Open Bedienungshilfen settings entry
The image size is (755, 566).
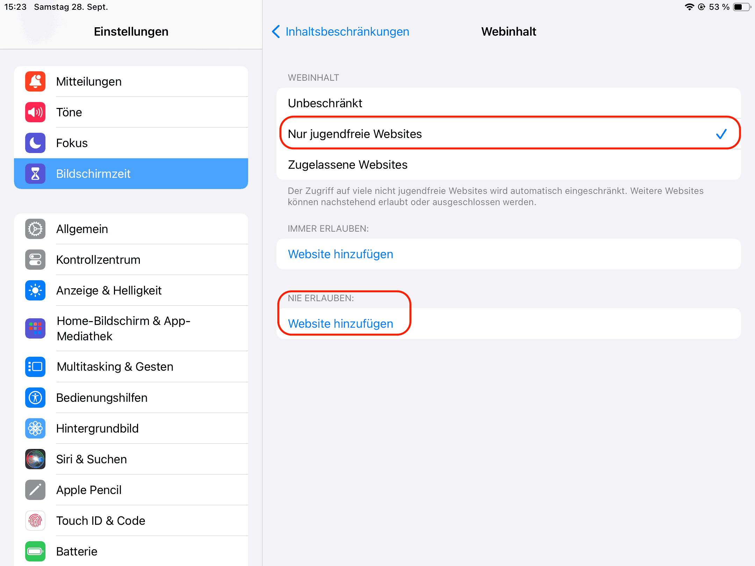pyautogui.click(x=131, y=398)
